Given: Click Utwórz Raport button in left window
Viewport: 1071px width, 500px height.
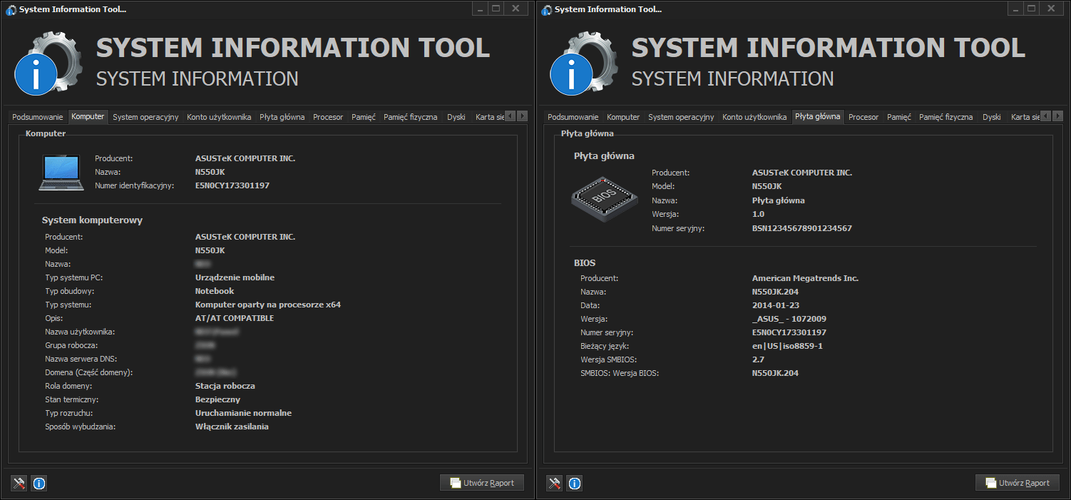Looking at the screenshot, I should coord(482,483).
